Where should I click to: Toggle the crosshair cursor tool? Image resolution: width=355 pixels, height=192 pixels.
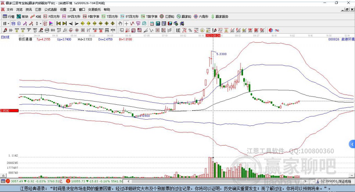point(126,24)
